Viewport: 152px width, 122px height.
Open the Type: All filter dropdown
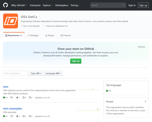[36, 73]
